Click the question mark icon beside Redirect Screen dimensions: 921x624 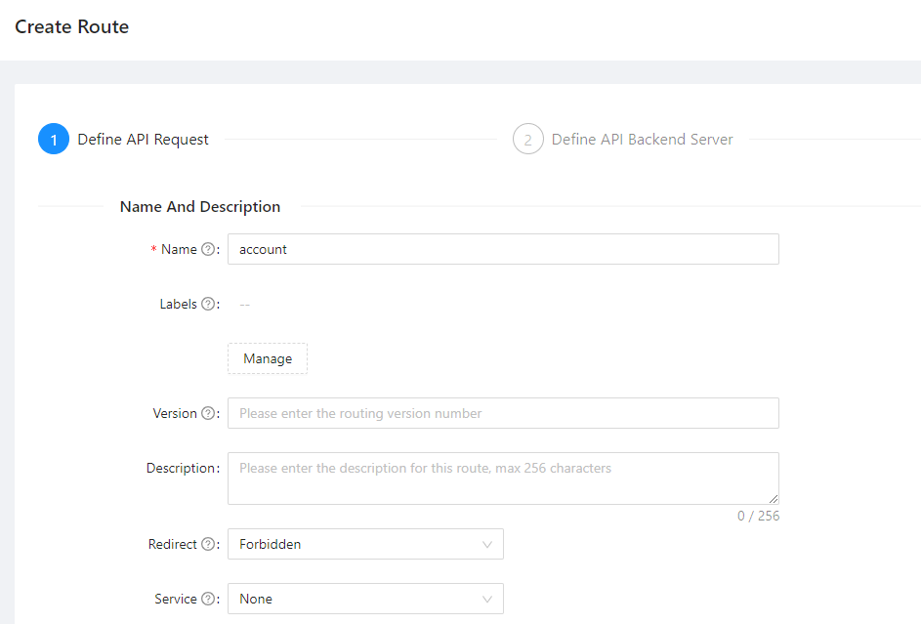click(207, 545)
